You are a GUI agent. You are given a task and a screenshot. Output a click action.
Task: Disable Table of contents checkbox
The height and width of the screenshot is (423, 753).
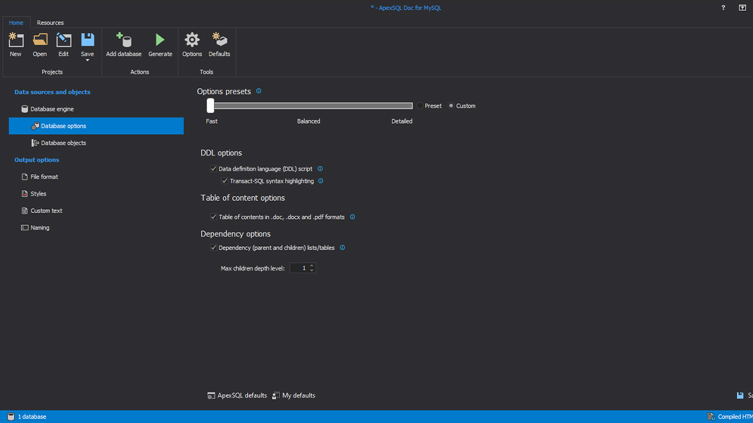coord(214,217)
